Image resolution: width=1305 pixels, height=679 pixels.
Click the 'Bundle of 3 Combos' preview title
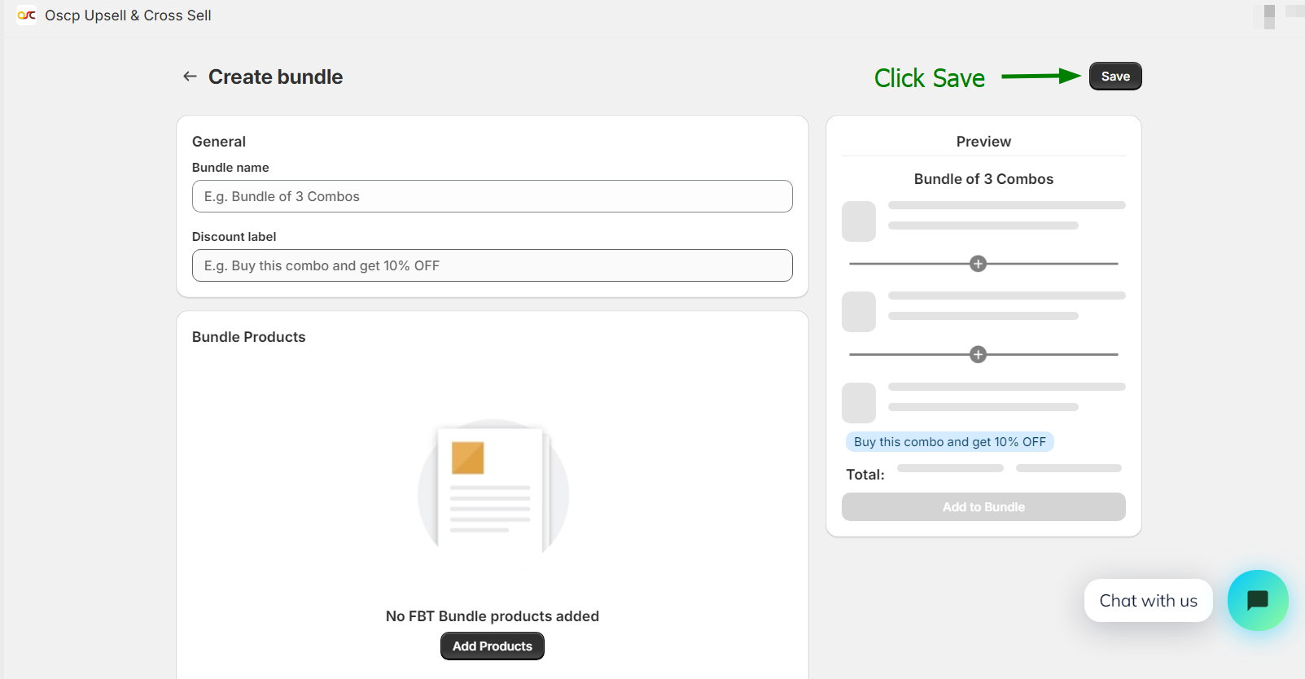pyautogui.click(x=983, y=179)
